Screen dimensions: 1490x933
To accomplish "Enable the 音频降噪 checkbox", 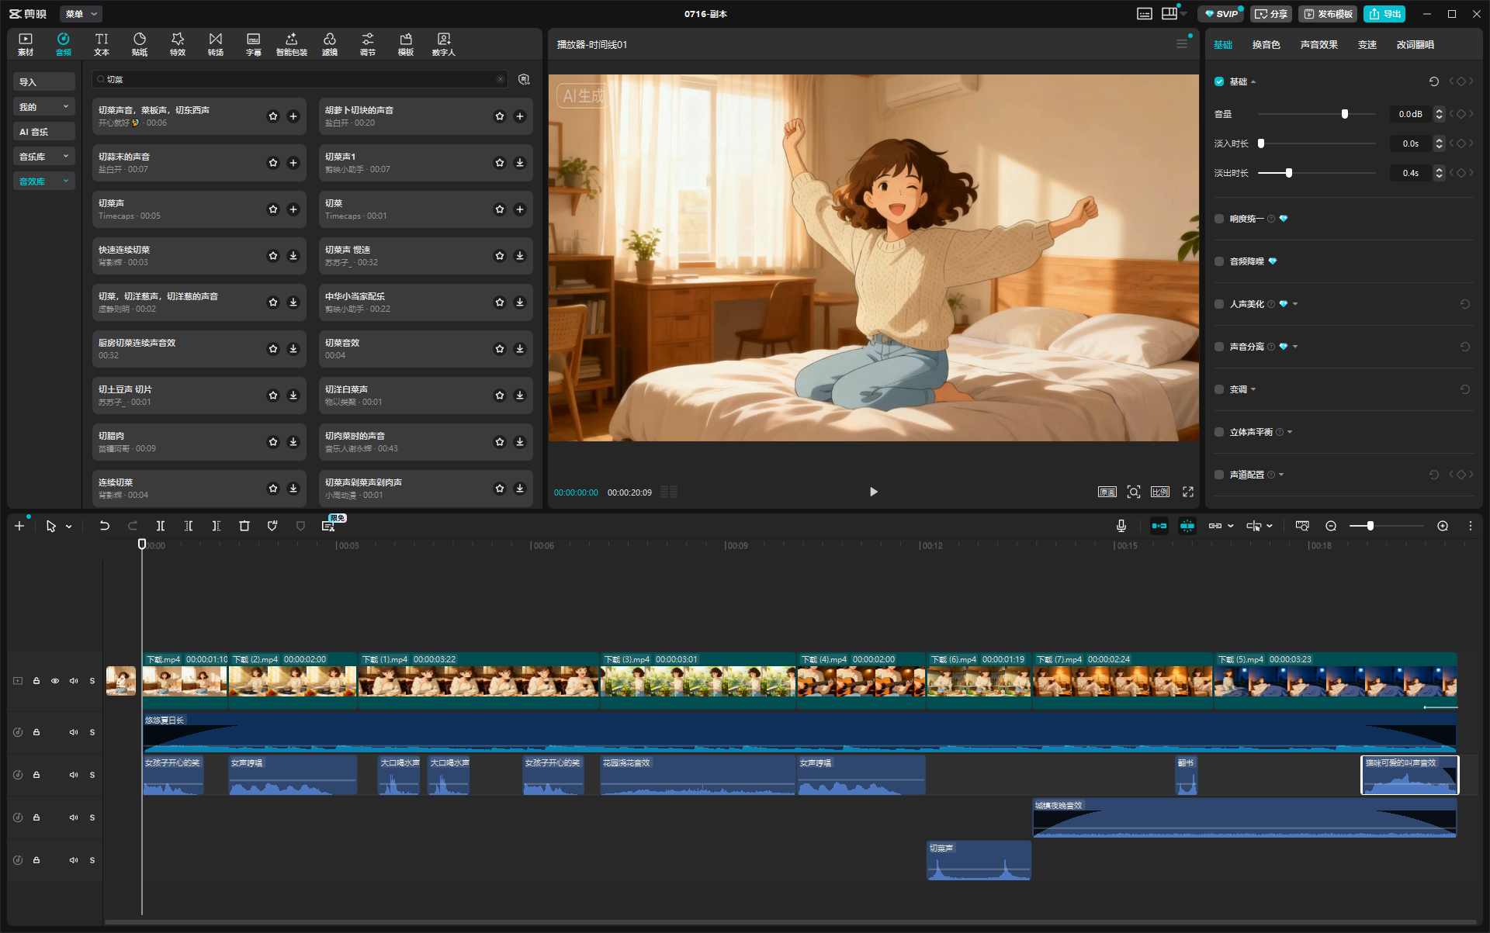I will (1219, 261).
